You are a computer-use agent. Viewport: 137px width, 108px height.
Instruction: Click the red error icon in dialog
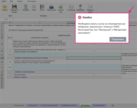click(x=79, y=17)
